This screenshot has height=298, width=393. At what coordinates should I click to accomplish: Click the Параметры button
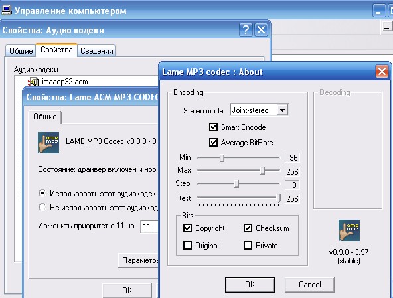(x=139, y=260)
